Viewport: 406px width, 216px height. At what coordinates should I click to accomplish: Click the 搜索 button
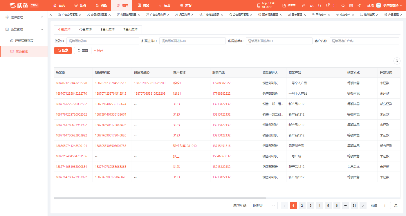click(x=63, y=51)
